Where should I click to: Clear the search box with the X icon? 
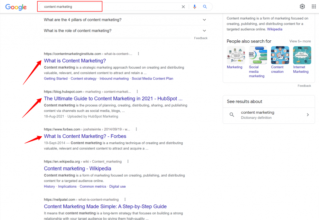point(183,7)
